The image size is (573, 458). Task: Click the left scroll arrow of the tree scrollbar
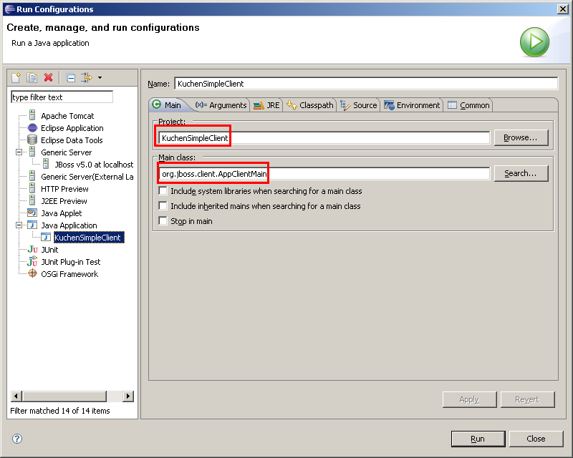pos(16,396)
